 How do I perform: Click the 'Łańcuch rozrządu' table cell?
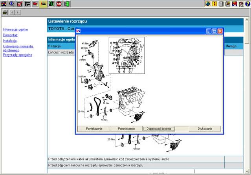[x=61, y=52]
